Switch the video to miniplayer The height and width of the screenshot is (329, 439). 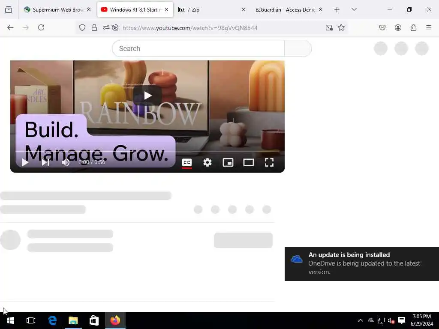(x=228, y=162)
